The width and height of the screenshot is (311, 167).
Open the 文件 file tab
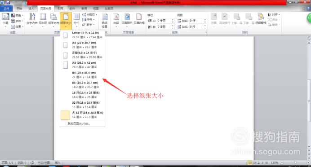(6, 9)
